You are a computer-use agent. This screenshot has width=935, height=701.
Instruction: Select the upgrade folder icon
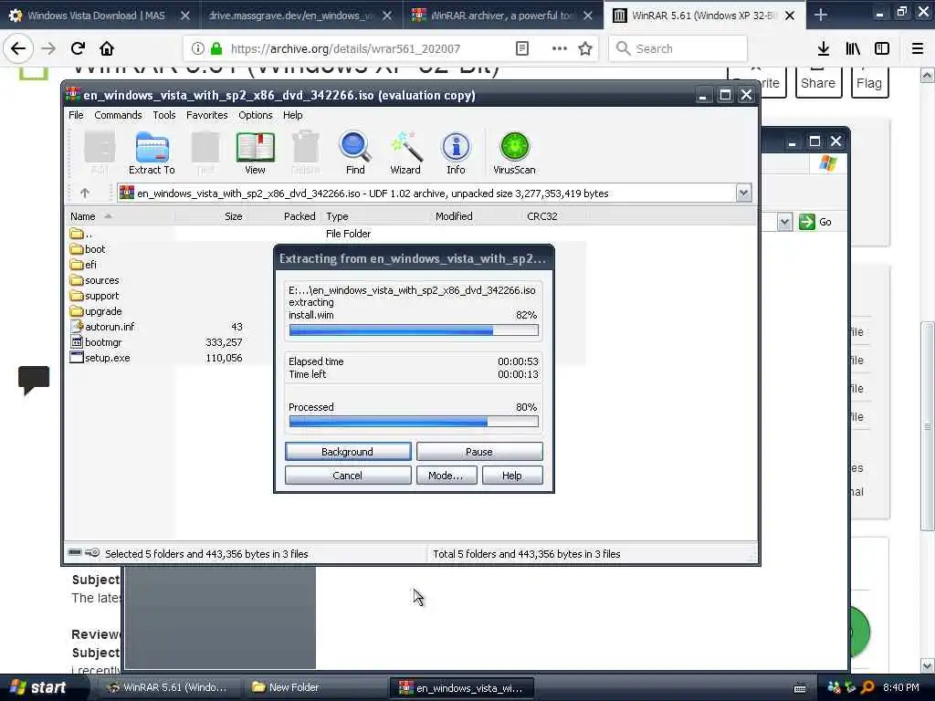point(77,311)
